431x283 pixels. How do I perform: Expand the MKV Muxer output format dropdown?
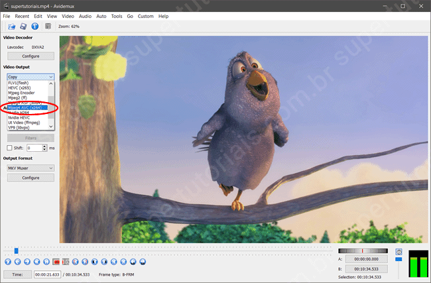31,168
